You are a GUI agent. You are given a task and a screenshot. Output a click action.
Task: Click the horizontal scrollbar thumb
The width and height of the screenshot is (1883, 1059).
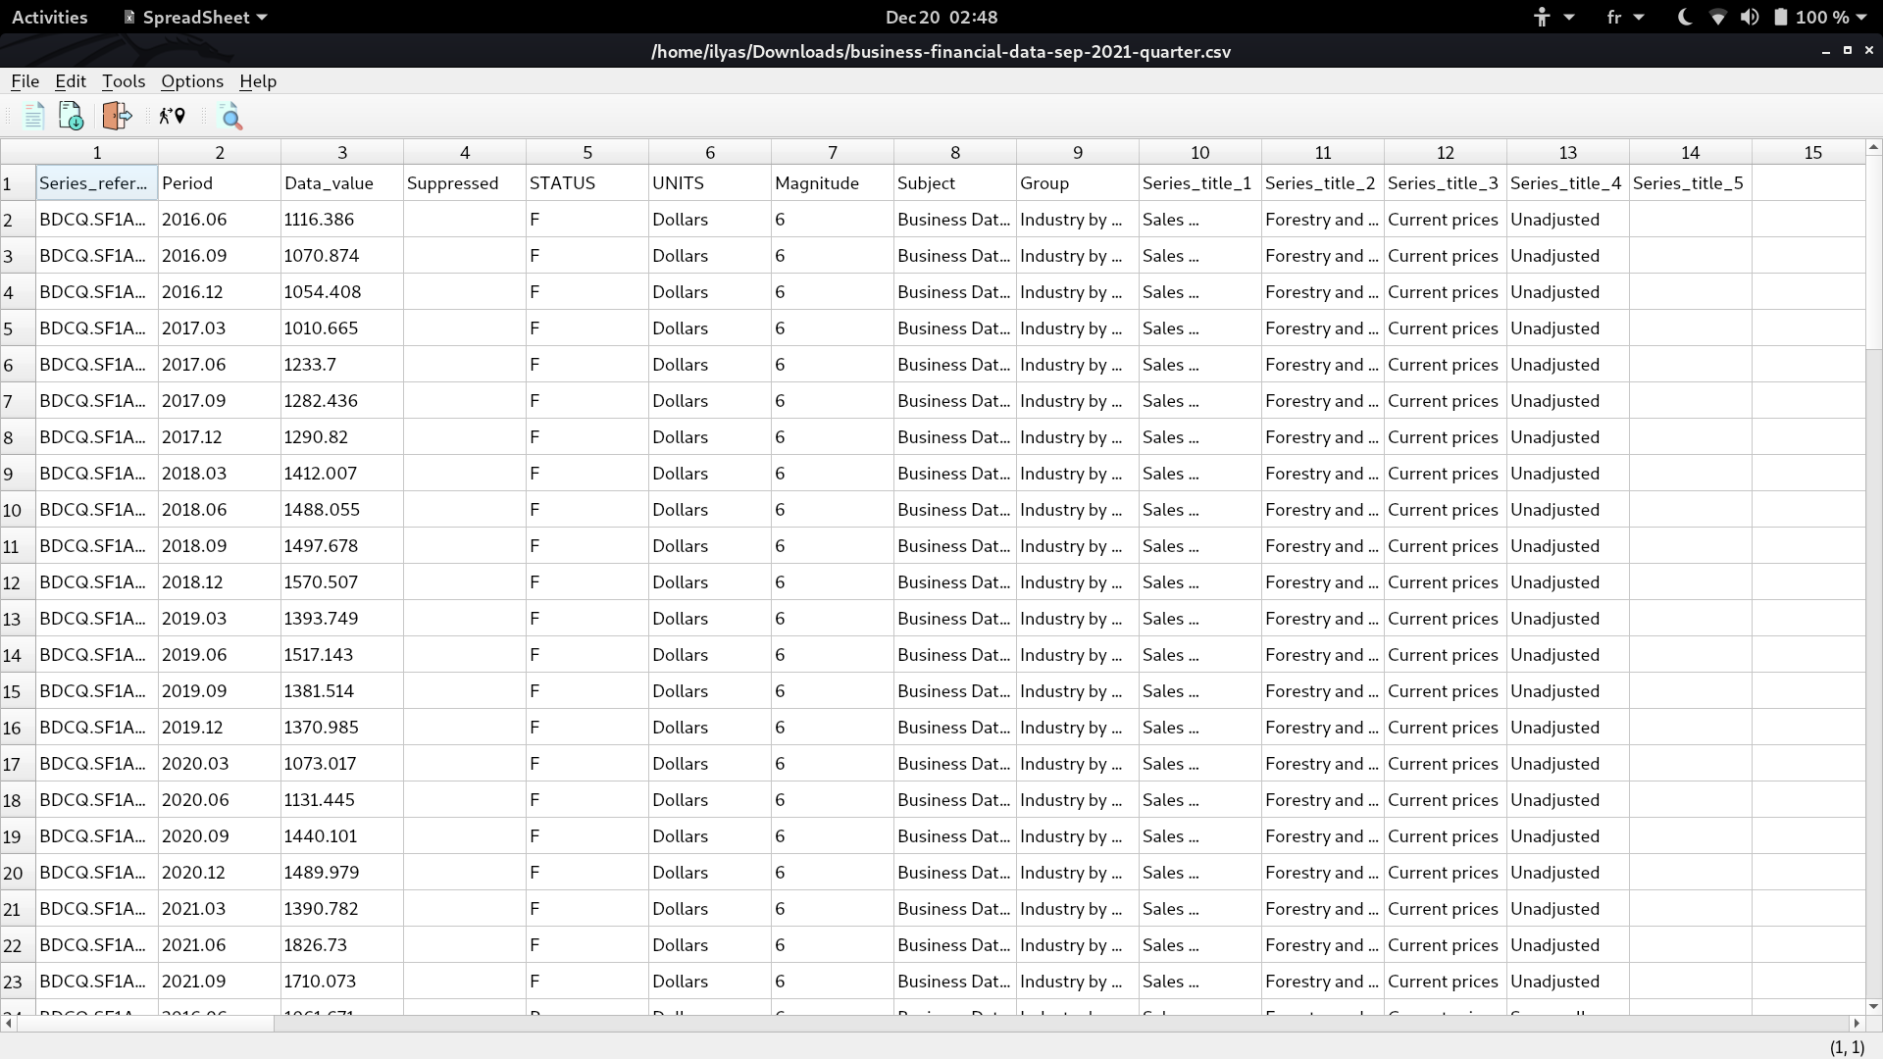click(145, 1023)
